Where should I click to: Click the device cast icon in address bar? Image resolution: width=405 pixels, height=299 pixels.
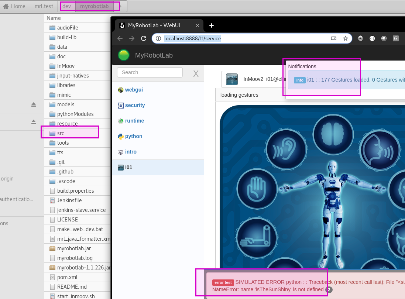pyautogui.click(x=333, y=38)
